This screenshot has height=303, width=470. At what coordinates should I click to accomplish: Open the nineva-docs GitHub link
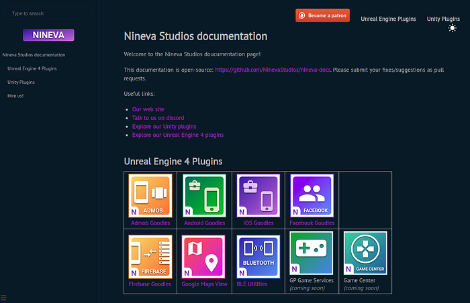tap(273, 70)
